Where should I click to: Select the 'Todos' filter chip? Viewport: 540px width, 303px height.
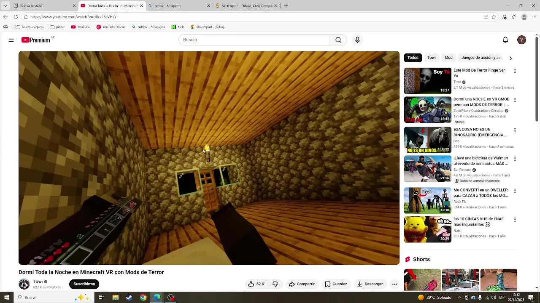coord(413,58)
